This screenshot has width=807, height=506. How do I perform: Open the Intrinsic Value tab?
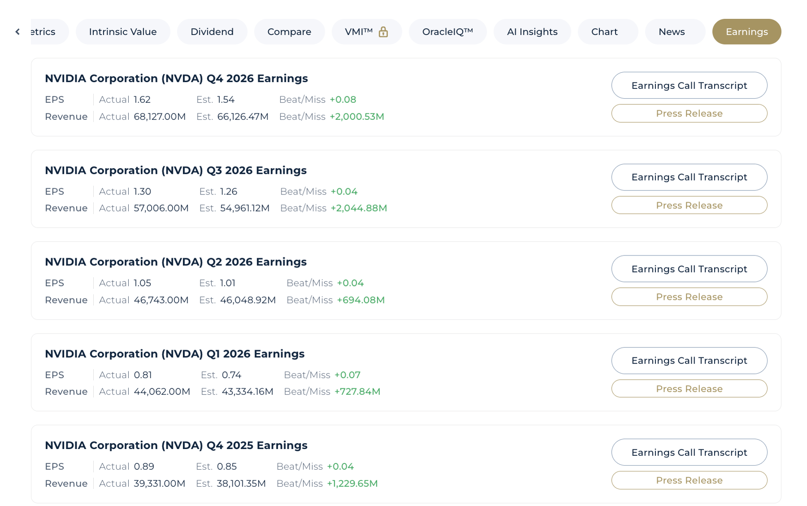coord(122,32)
